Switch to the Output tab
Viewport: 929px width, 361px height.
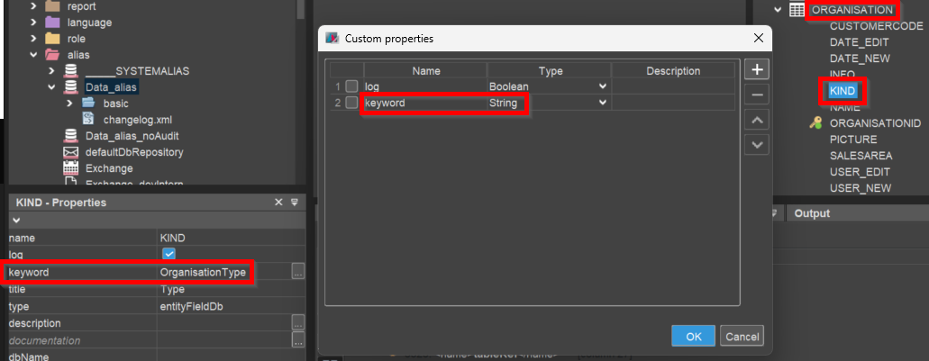click(x=812, y=213)
